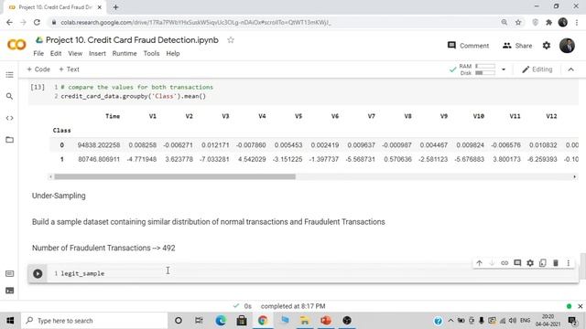Bookmark this page with star icon

point(518,22)
